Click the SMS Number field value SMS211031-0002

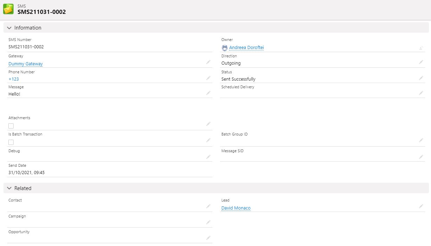point(26,47)
